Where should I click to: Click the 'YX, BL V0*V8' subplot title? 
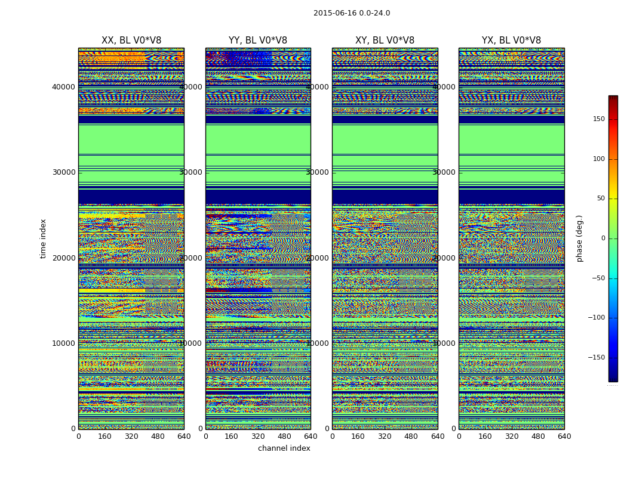pos(511,41)
